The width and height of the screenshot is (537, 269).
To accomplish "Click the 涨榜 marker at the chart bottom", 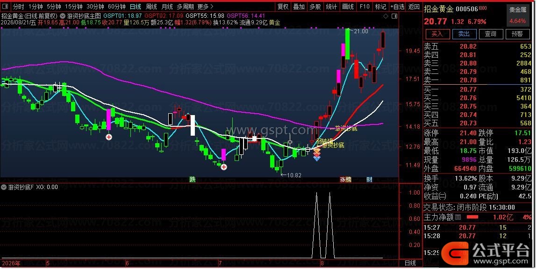I will 345,180.
